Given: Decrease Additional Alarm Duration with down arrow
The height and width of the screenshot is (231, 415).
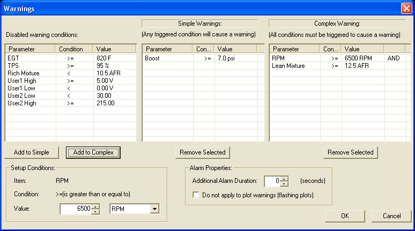Looking at the screenshot, I should tap(285, 184).
